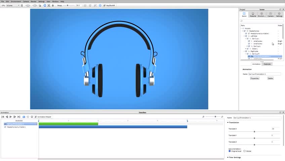Open the Environment tab in Project panel
The width and height of the screenshot is (285, 161).
261,14
